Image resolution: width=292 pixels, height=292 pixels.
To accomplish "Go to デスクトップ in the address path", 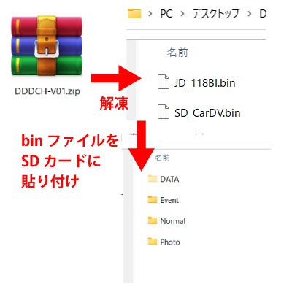I will tap(215, 14).
